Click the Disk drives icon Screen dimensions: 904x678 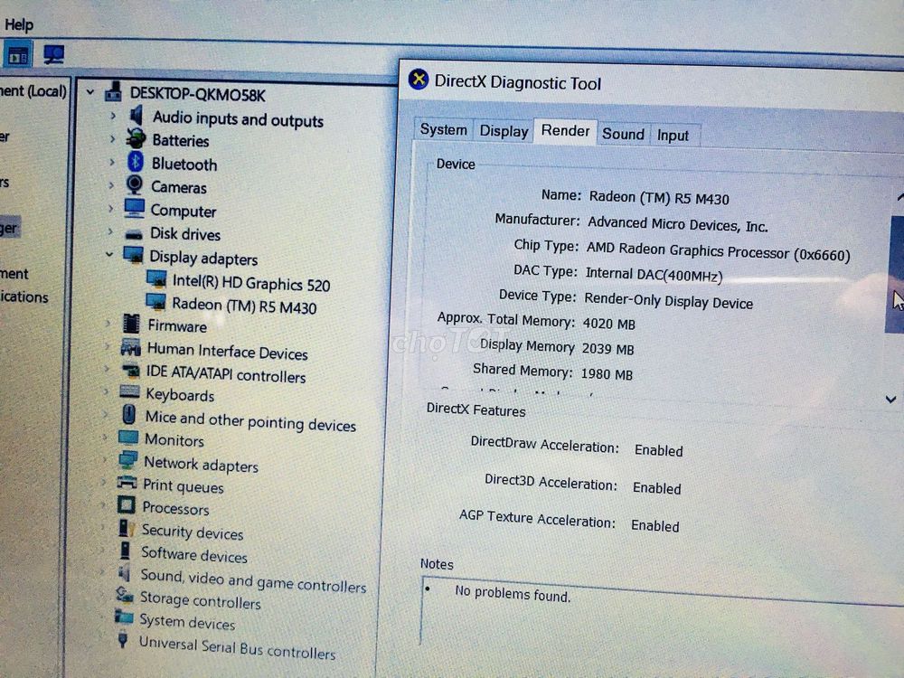pos(134,234)
